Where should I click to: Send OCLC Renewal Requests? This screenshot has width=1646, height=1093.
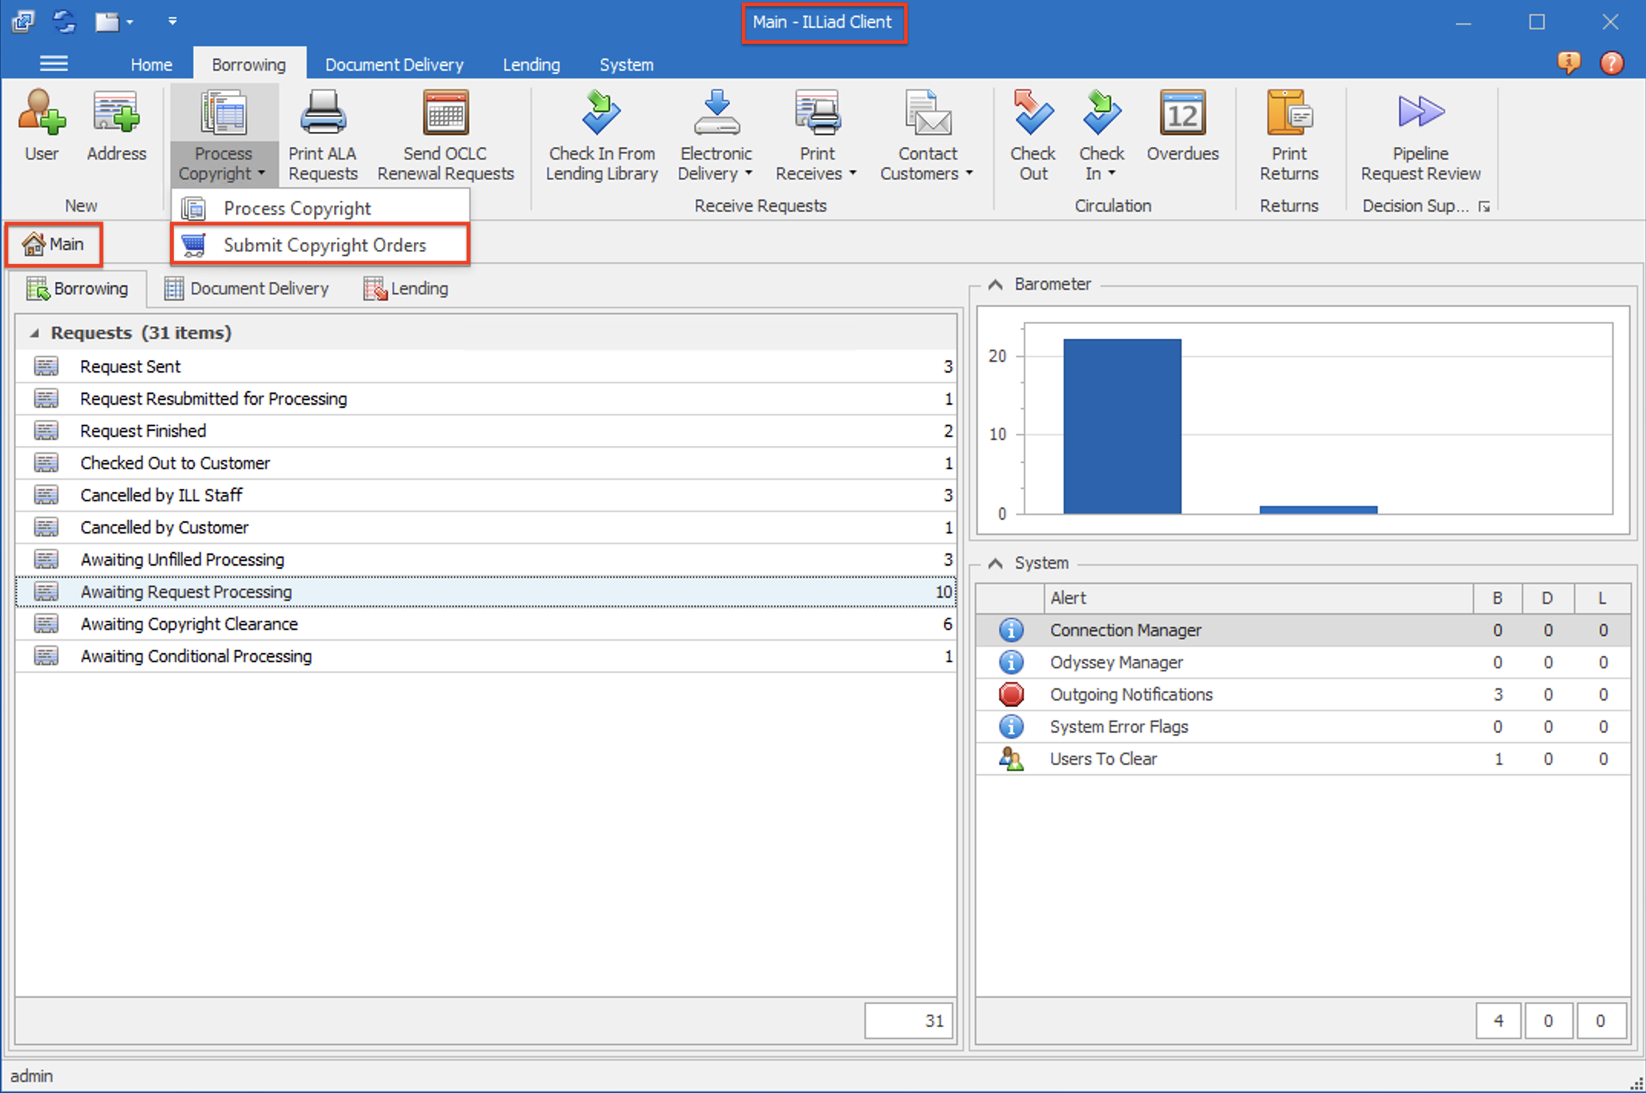point(444,134)
